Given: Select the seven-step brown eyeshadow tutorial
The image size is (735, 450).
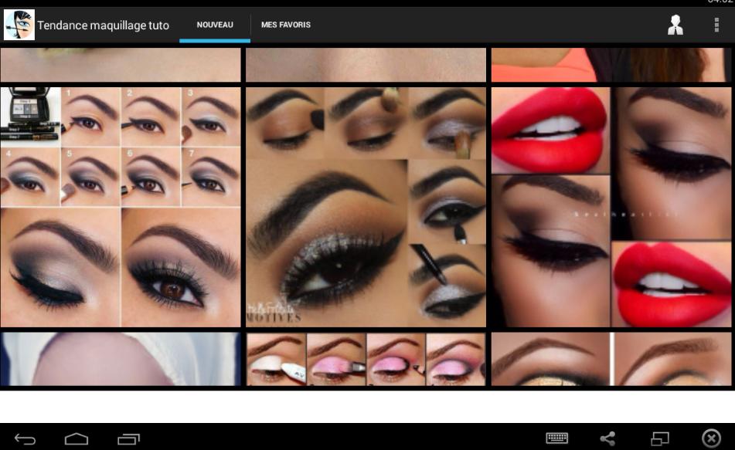Looking at the screenshot, I should tap(121, 205).
